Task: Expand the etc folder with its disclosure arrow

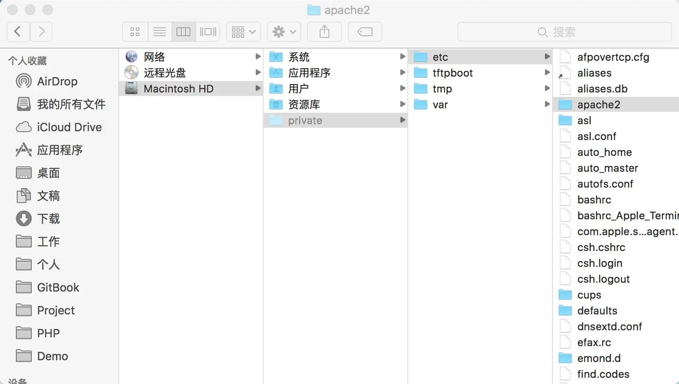Action: tap(547, 56)
